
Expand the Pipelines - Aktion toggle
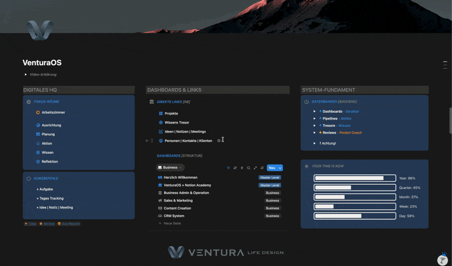coord(314,119)
